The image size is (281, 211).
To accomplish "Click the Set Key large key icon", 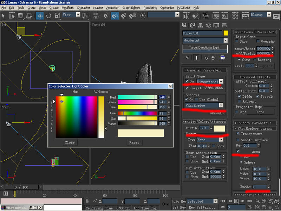I will tap(166, 204).
